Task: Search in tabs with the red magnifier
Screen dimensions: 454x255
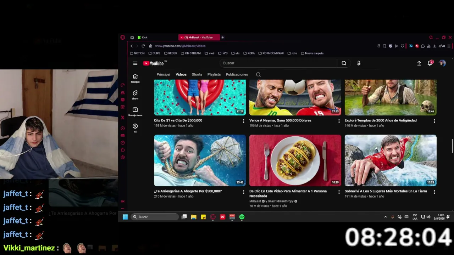Action: [x=431, y=38]
